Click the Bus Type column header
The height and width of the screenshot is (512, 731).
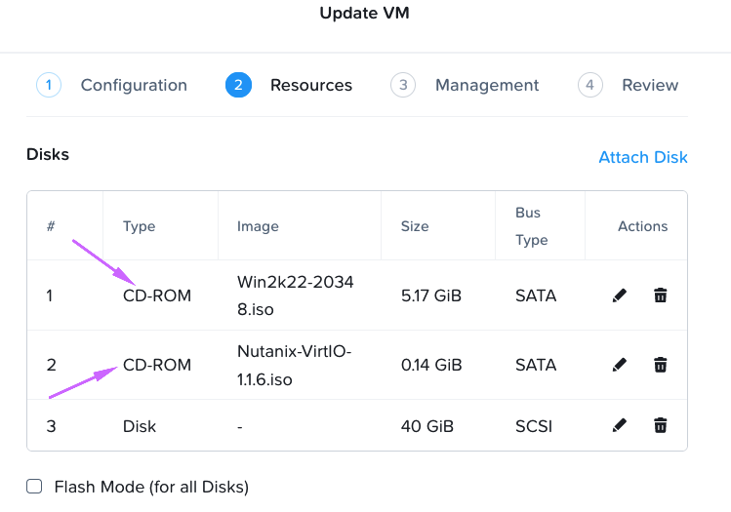532,226
